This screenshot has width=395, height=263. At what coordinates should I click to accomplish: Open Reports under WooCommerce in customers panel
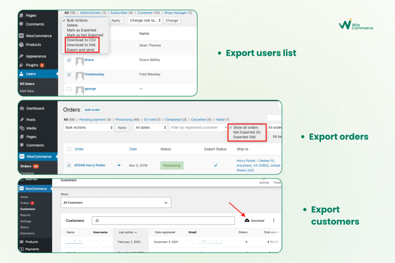pyautogui.click(x=25, y=215)
